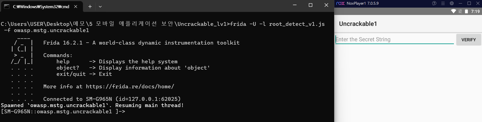This screenshot has height=122, width=482.
Task: Close the cmd terminal tab
Action: click(x=76, y=7)
